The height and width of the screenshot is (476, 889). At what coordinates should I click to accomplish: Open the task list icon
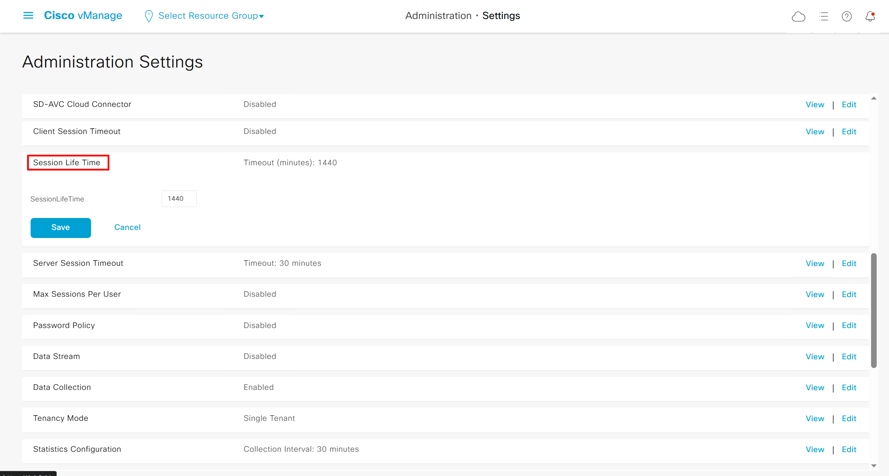click(823, 17)
